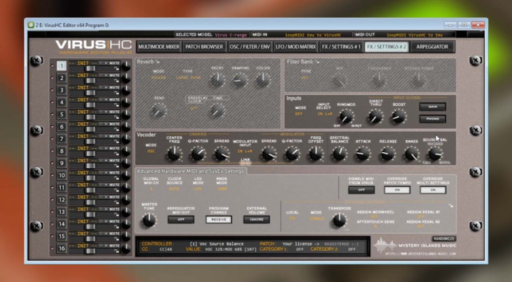Viewport: 512px width, 282px height.
Task: Click the Mystery Islands Music waveform logo
Action: click(384, 245)
